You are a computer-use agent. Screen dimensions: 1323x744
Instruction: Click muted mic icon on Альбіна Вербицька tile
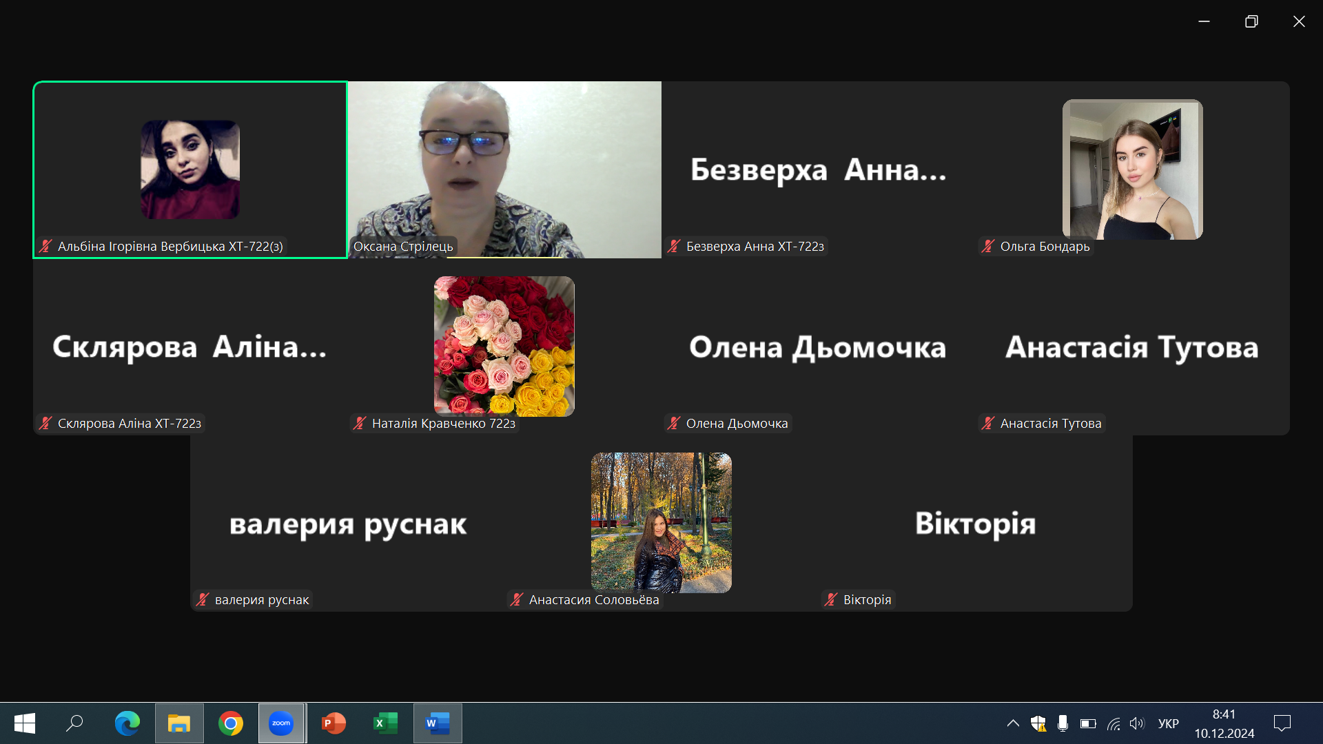pyautogui.click(x=46, y=246)
